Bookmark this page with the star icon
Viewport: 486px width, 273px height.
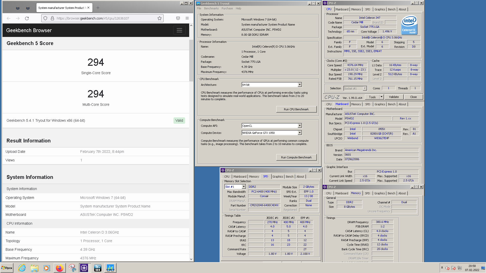coord(160,18)
